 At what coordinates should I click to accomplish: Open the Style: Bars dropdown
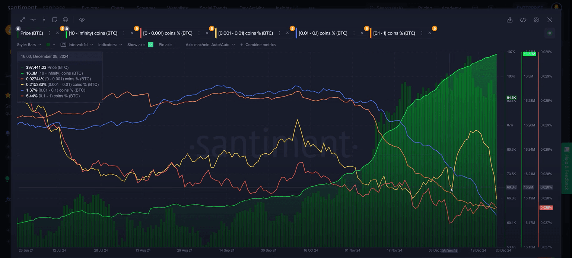(29, 45)
